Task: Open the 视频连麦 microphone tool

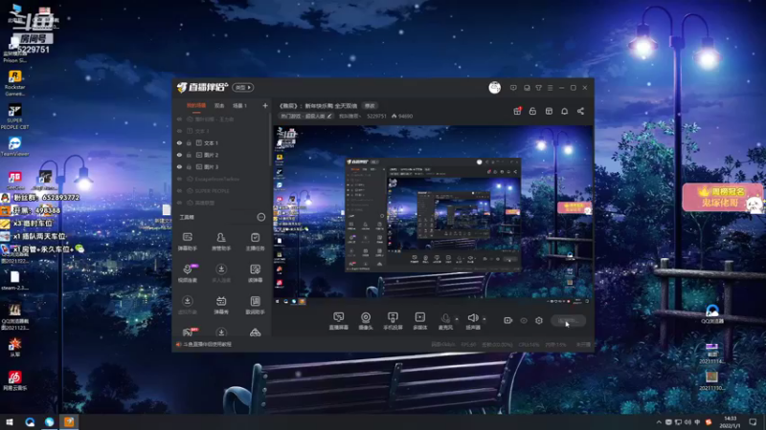Action: coord(187,273)
